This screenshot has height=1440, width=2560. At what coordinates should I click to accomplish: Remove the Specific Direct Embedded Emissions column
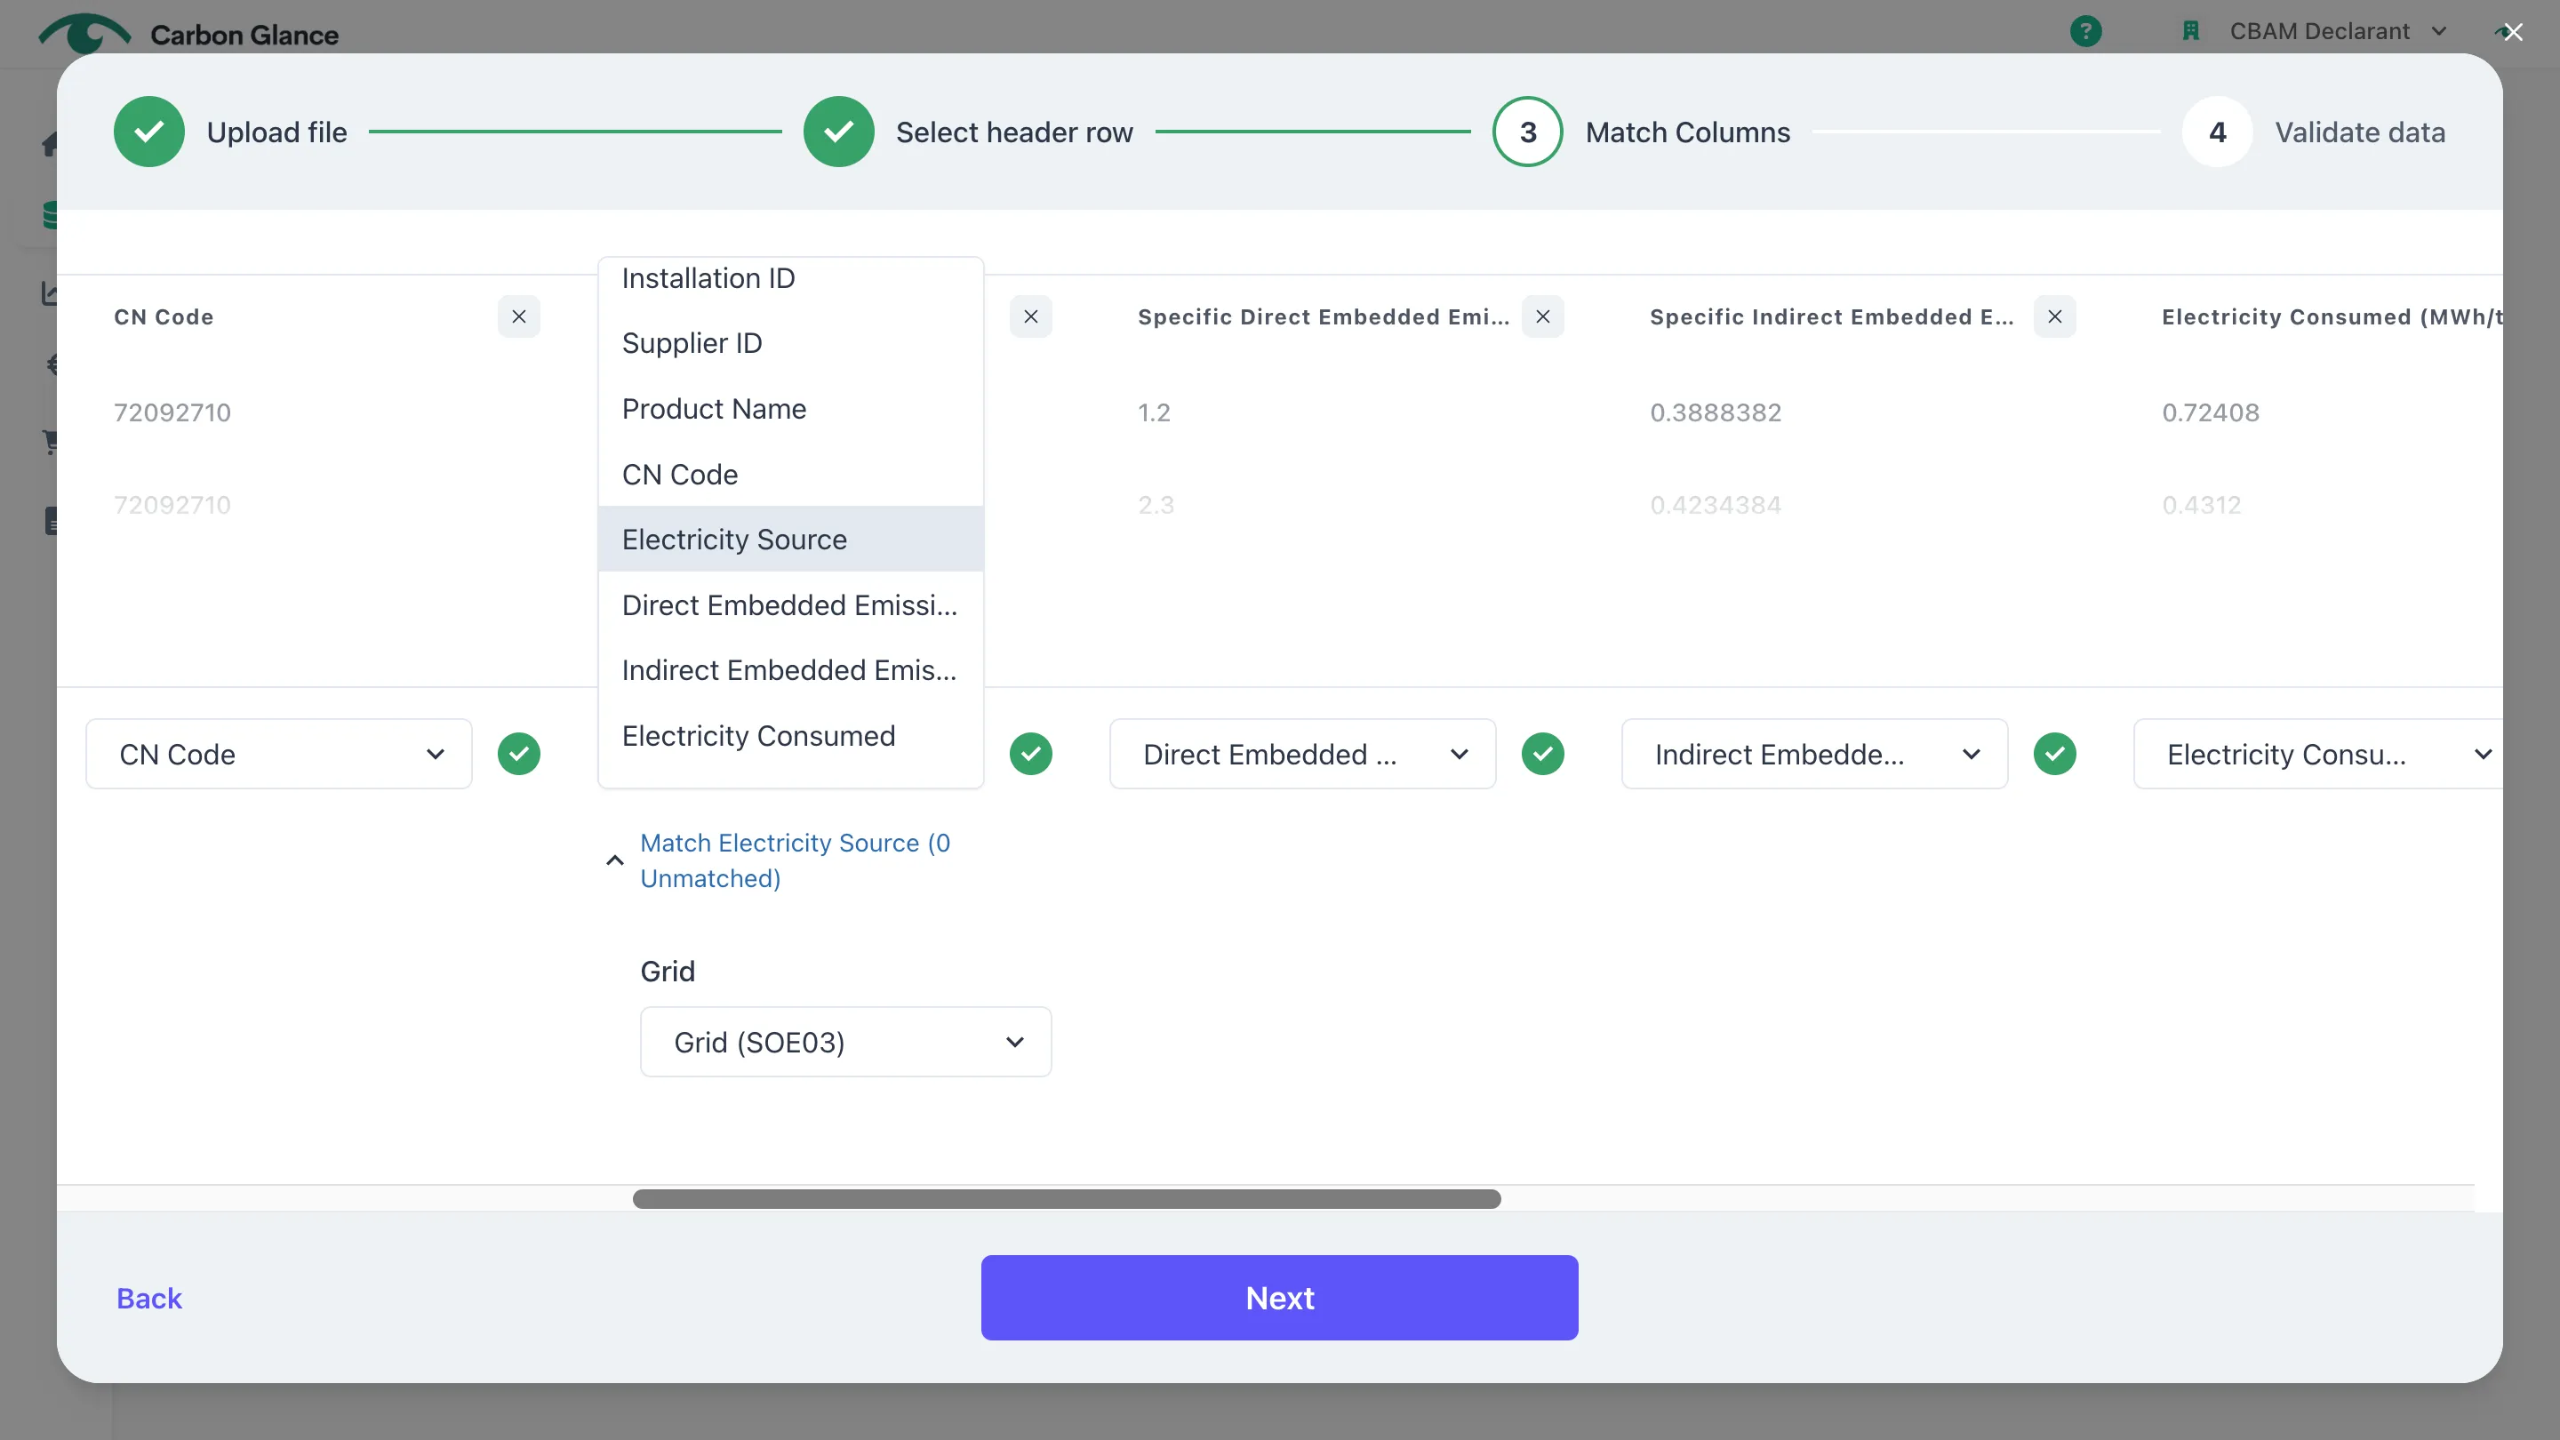[1542, 317]
